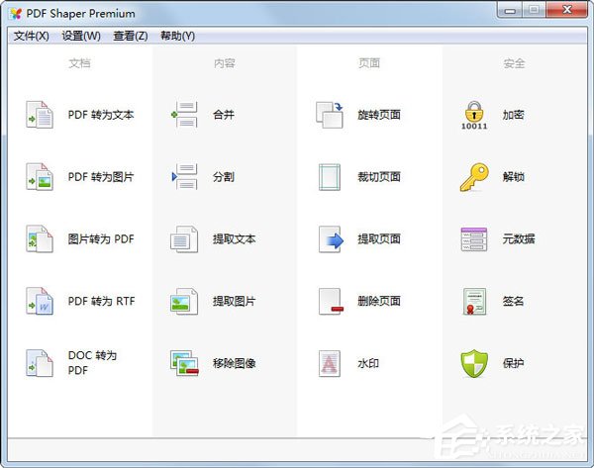Image resolution: width=594 pixels, height=468 pixels.
Task: Click the 页面 column header
Action: pyautogui.click(x=369, y=63)
